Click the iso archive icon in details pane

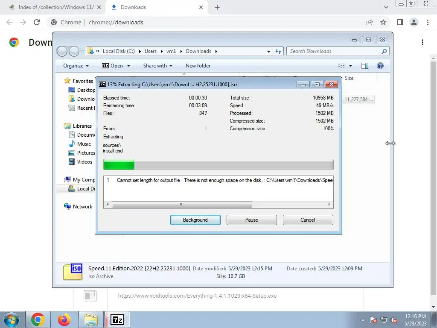73,272
